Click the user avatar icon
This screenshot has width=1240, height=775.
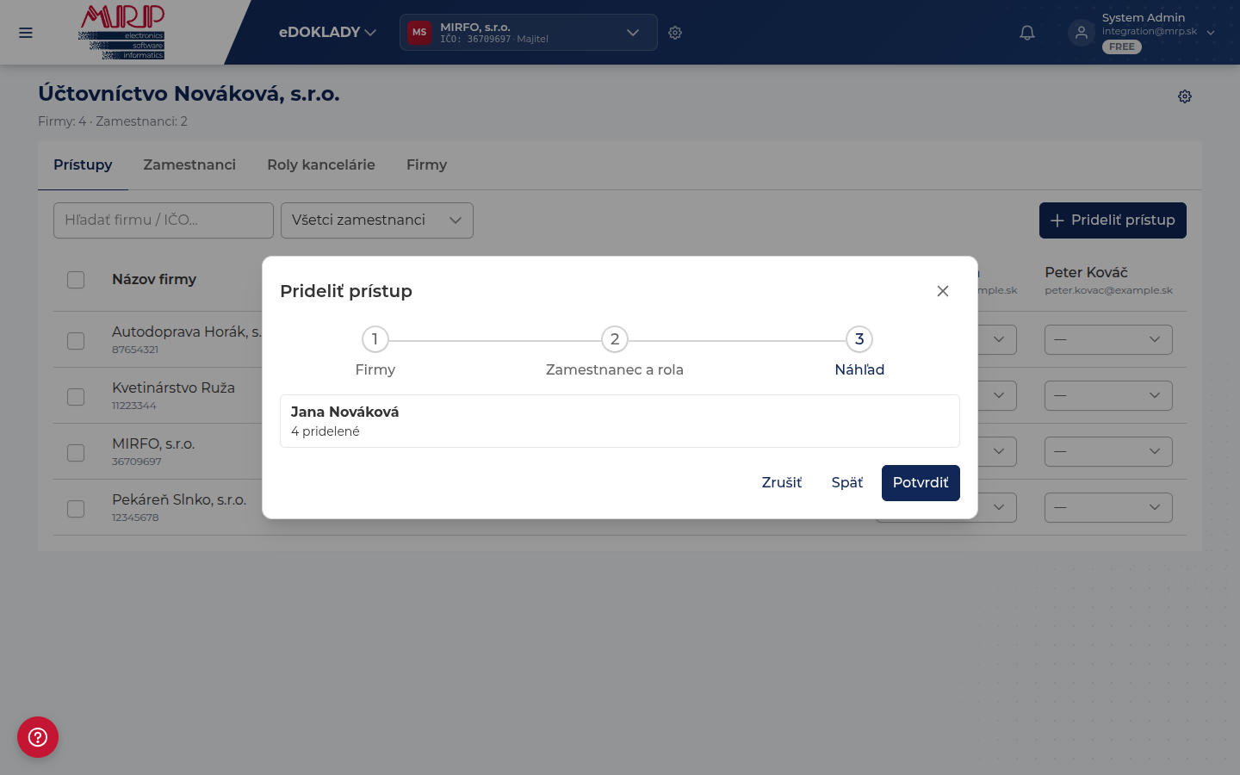pos(1082,33)
